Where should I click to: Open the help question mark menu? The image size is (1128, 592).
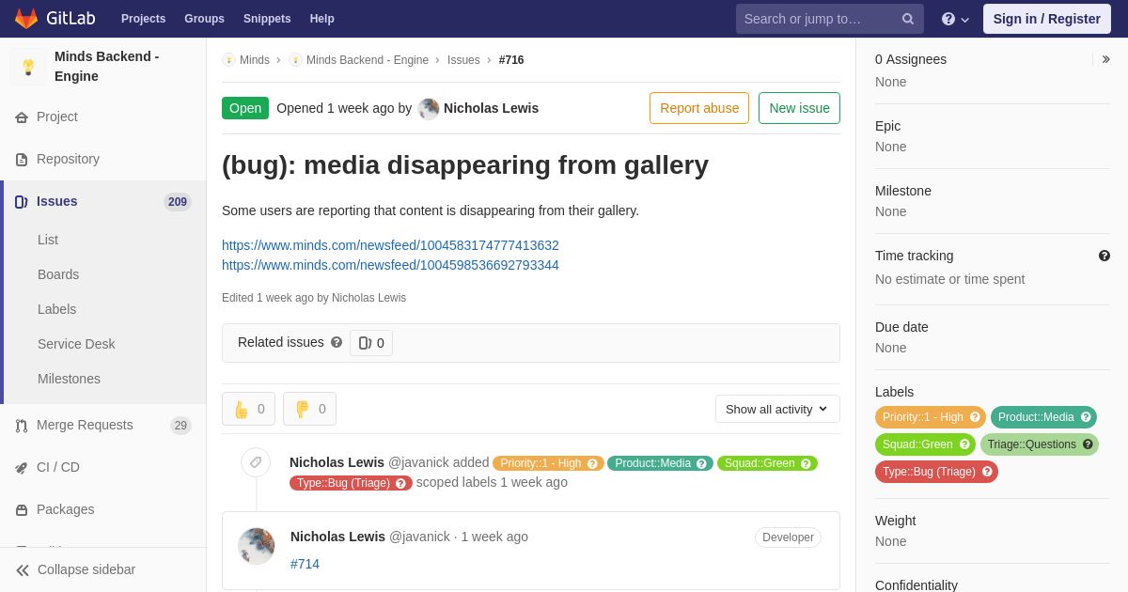coord(955,19)
